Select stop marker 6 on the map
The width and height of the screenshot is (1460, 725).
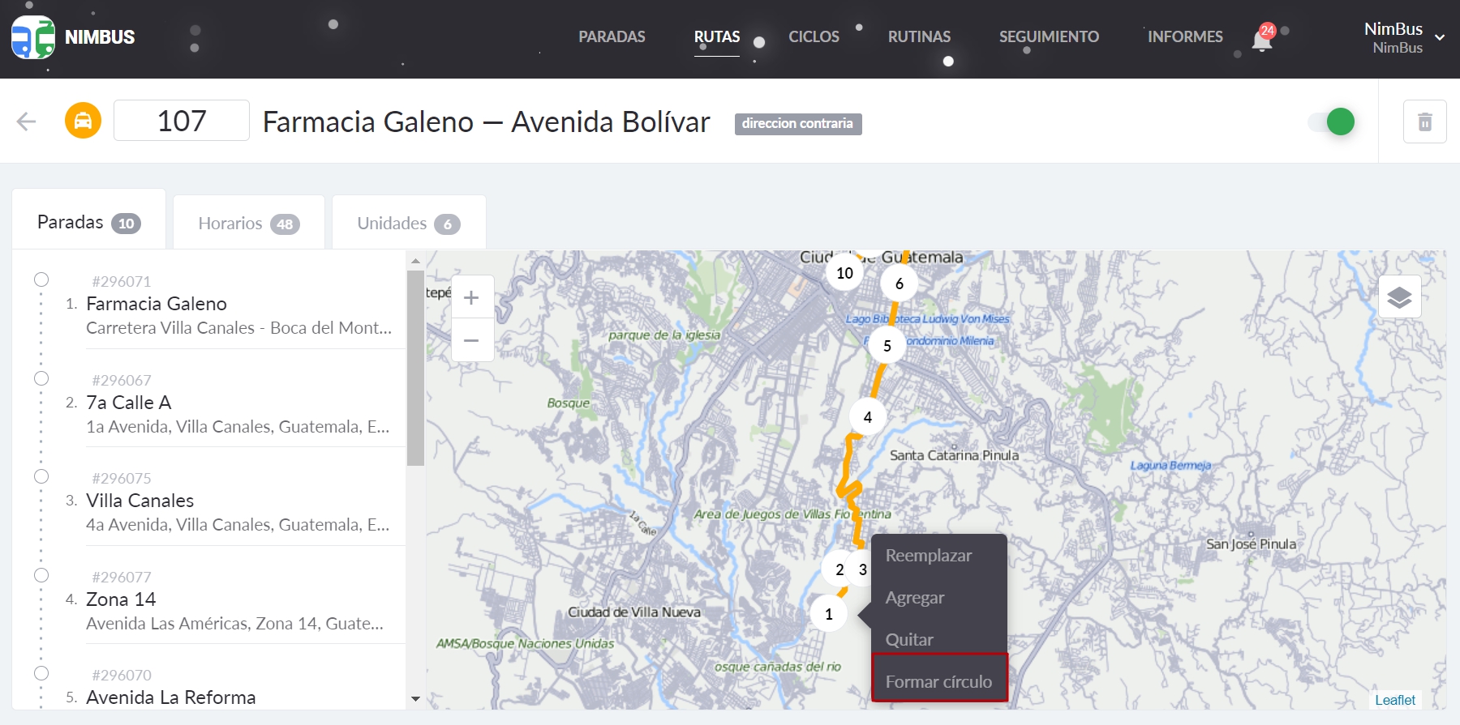coord(899,284)
